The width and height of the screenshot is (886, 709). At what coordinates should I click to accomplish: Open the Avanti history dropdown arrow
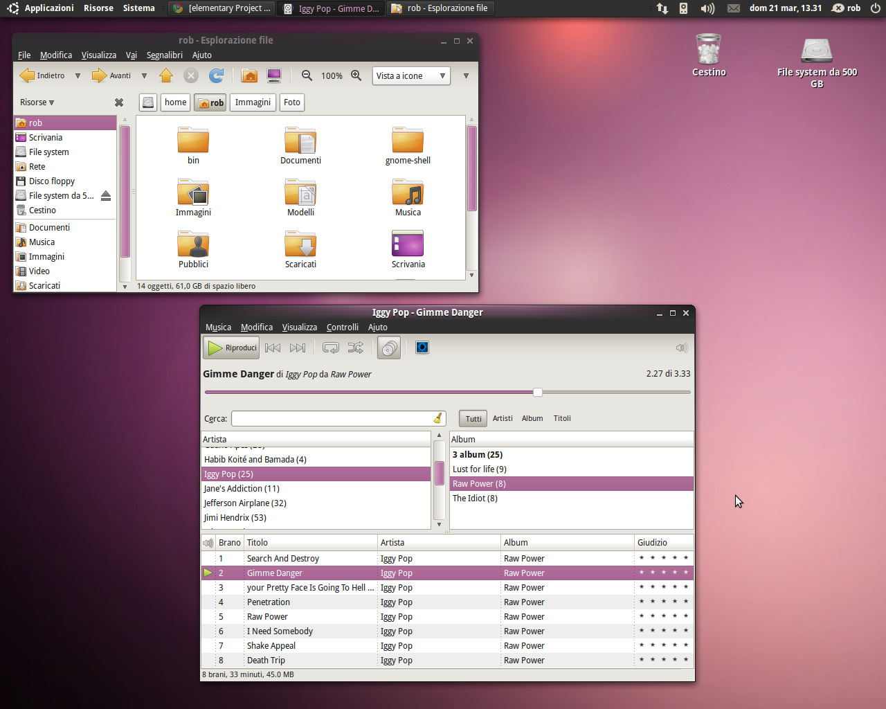tap(144, 75)
